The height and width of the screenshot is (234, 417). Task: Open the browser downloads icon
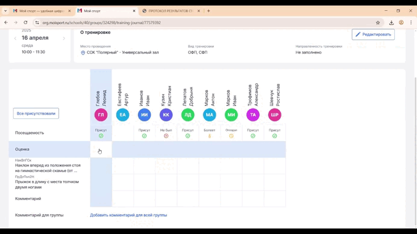[x=391, y=23]
